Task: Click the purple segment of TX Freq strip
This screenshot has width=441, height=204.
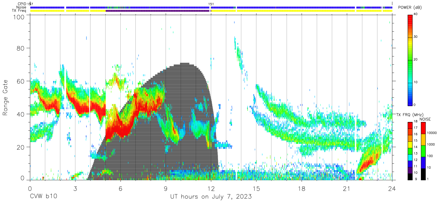Action: pyautogui.click(x=157, y=11)
